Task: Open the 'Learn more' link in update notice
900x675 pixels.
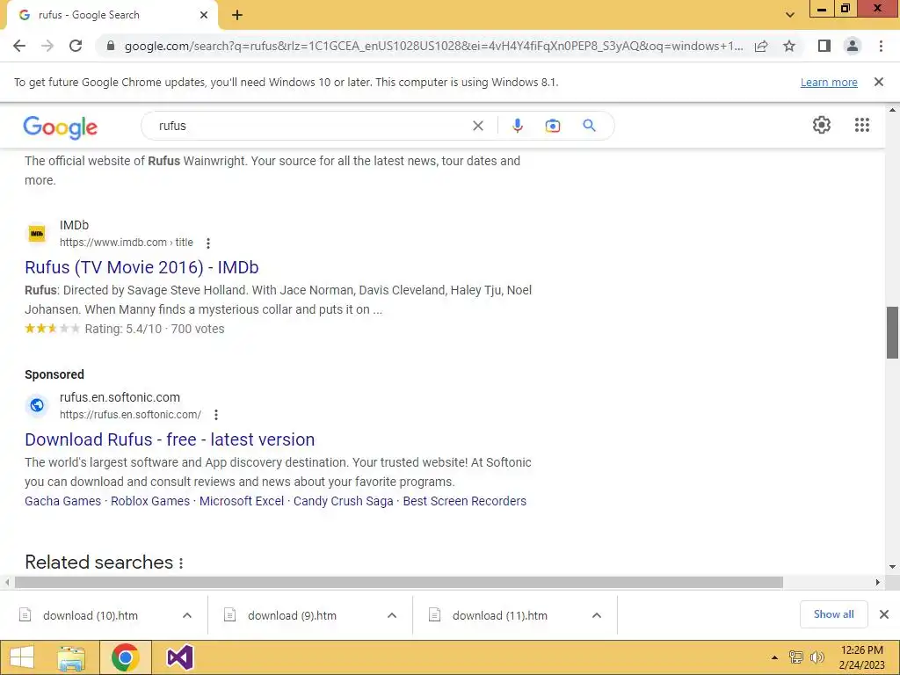Action: click(x=829, y=82)
